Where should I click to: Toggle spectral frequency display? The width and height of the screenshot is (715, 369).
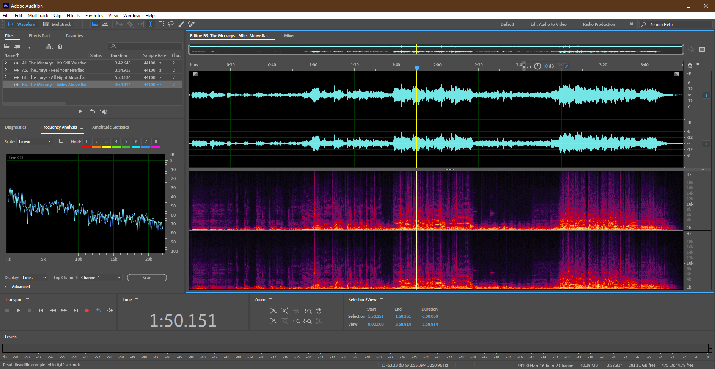click(x=95, y=24)
